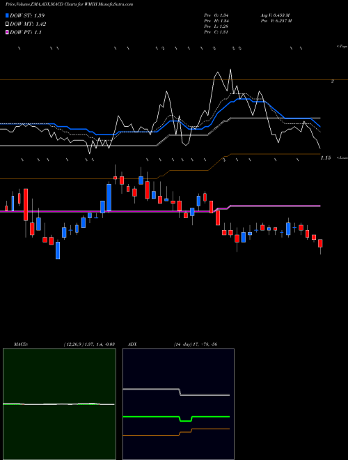Image resolution: width=348 pixels, height=460 pixels.
Task: Click the 'MACD:' panel heading
Action: [x=21, y=344]
